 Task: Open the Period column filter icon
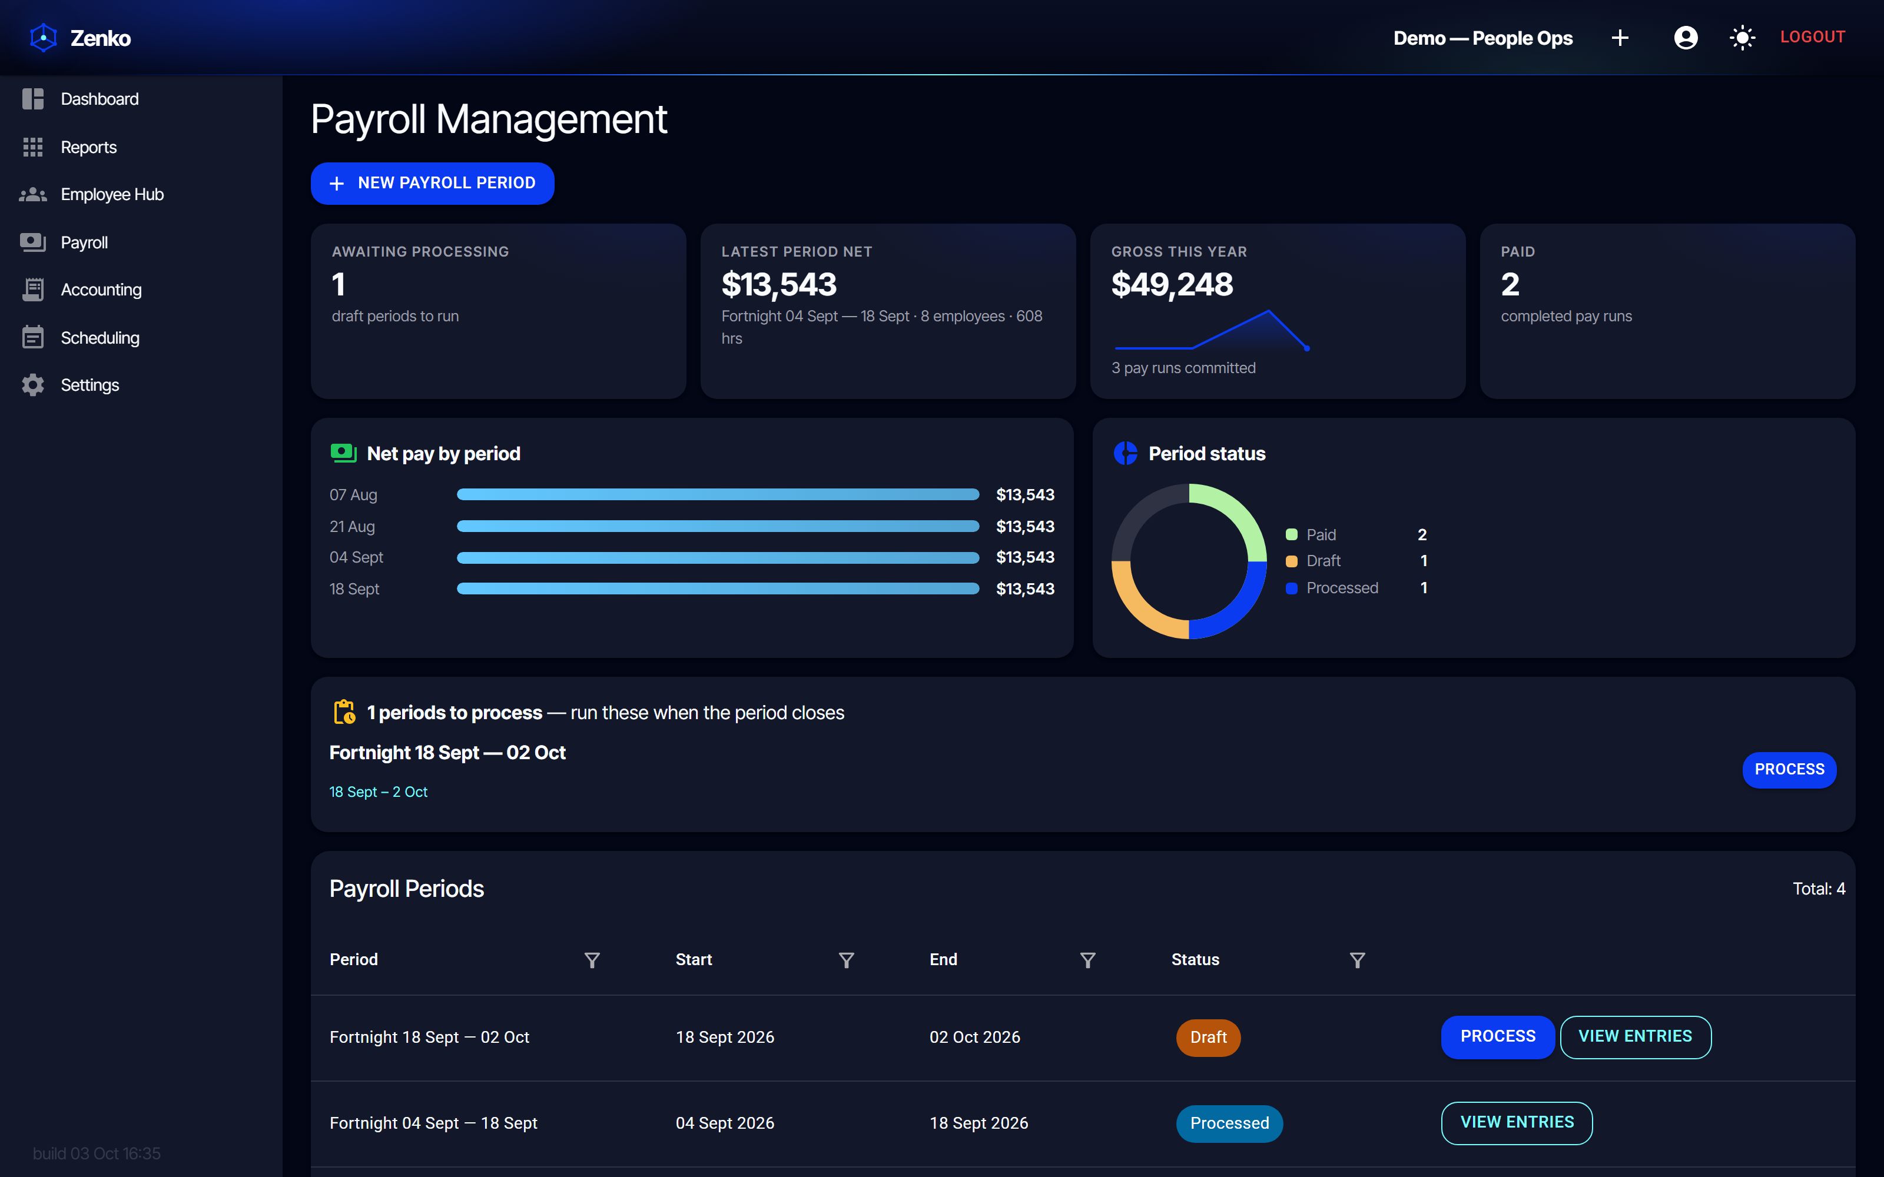coord(592,960)
